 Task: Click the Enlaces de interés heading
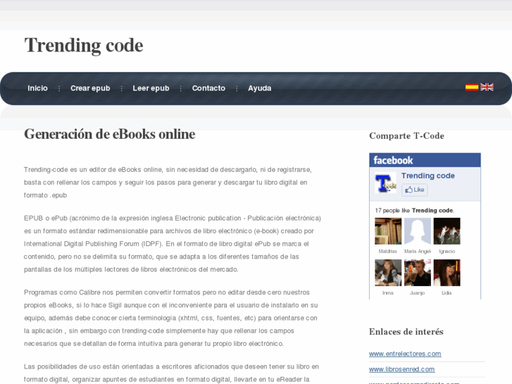coord(406,332)
